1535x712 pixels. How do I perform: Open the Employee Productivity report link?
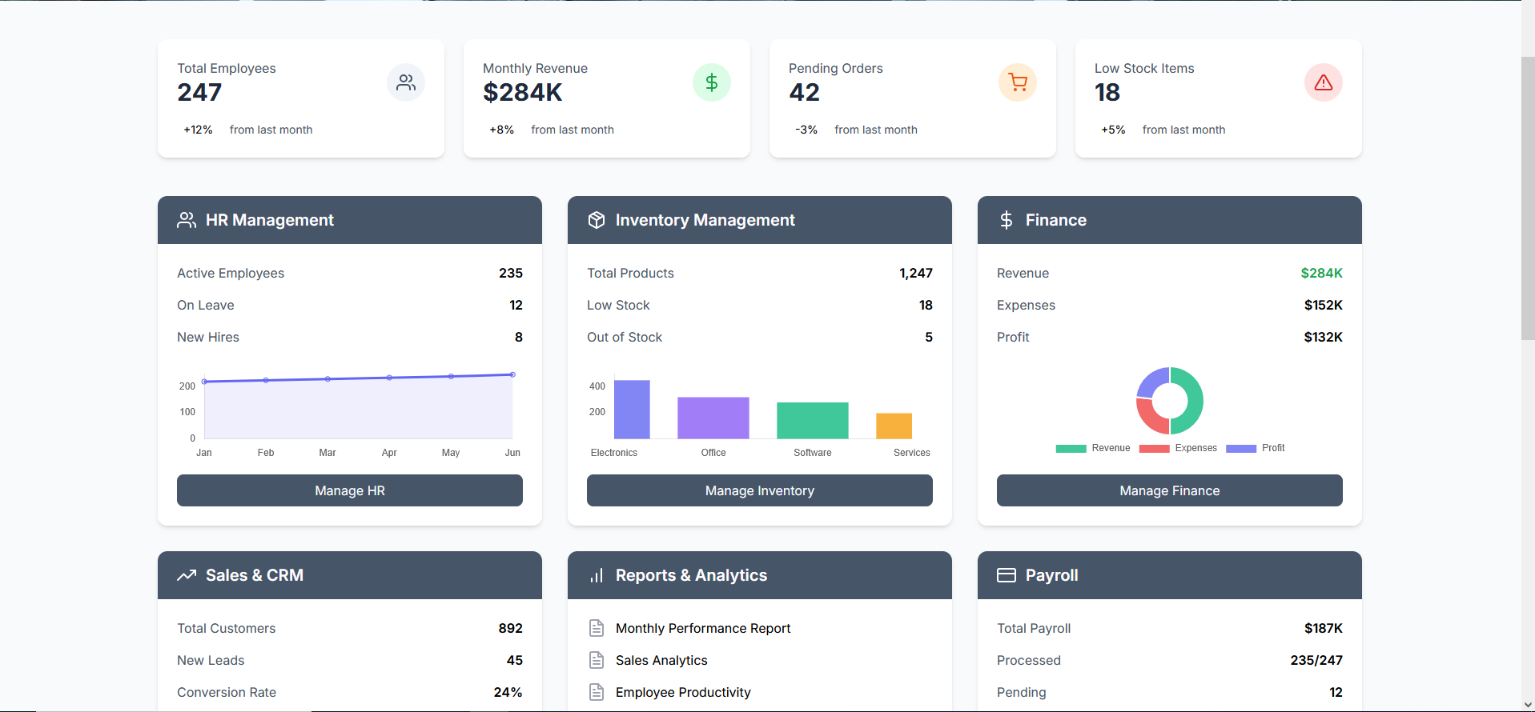[x=683, y=692]
